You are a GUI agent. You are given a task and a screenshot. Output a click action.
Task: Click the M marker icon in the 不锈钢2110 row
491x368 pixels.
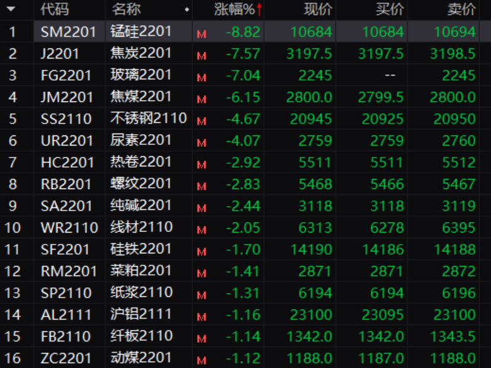pyautogui.click(x=201, y=122)
